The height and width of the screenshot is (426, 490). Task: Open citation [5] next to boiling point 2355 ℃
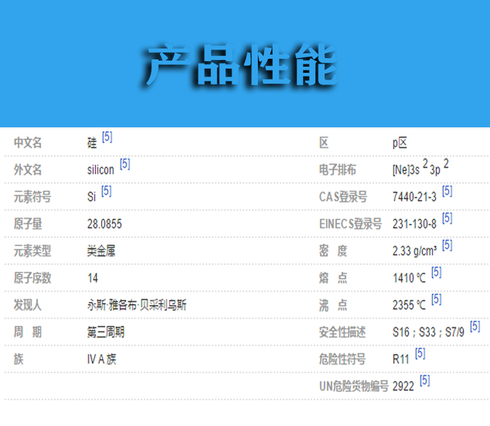(436, 299)
